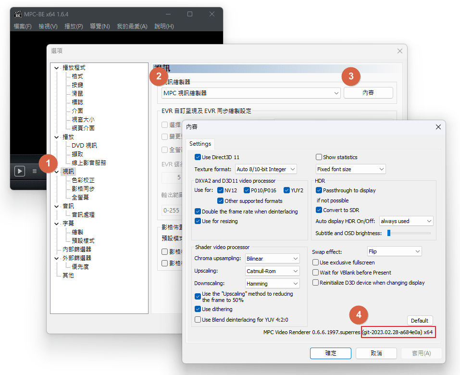Viewport: 460px width, 375px height.
Task: Open 說明(H) menu
Action: 164,26
